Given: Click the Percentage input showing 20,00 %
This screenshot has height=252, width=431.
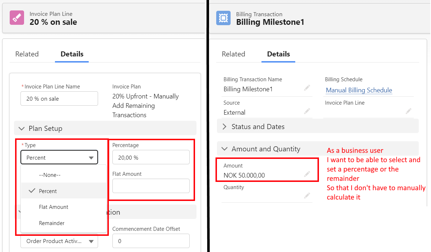Looking at the screenshot, I should (x=151, y=157).
